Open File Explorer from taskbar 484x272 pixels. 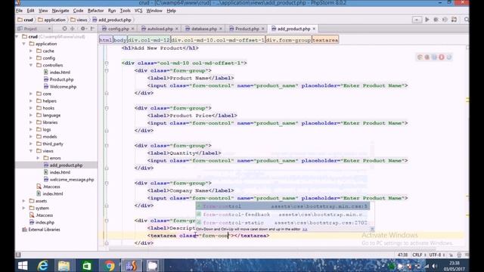pos(64,265)
